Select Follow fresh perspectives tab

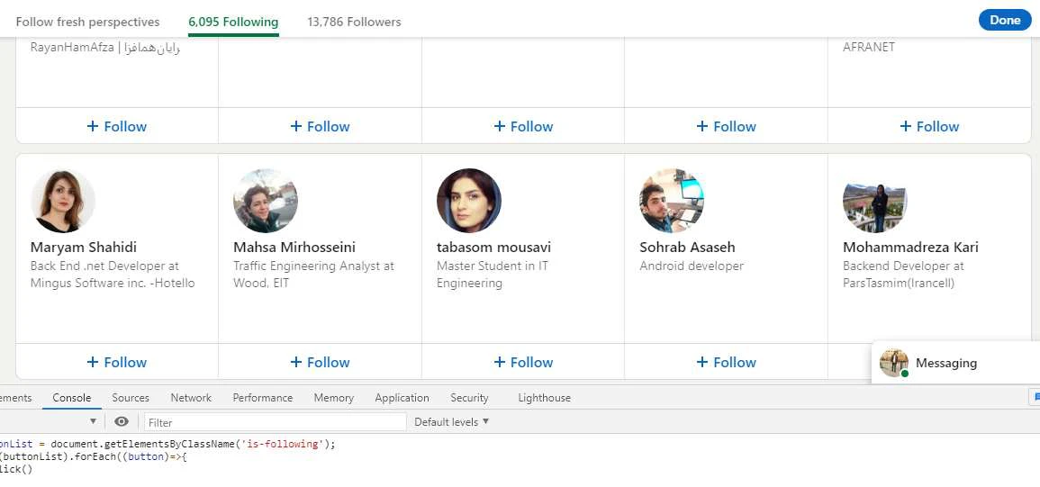point(87,22)
